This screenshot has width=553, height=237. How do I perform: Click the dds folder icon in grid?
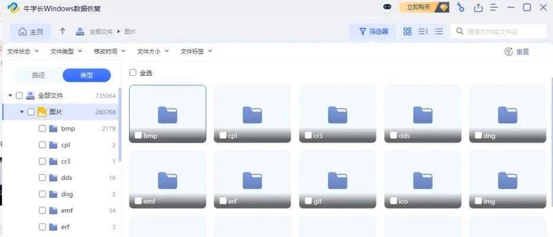[423, 115]
